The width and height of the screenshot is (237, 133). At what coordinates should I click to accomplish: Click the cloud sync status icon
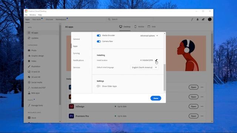point(203,19)
